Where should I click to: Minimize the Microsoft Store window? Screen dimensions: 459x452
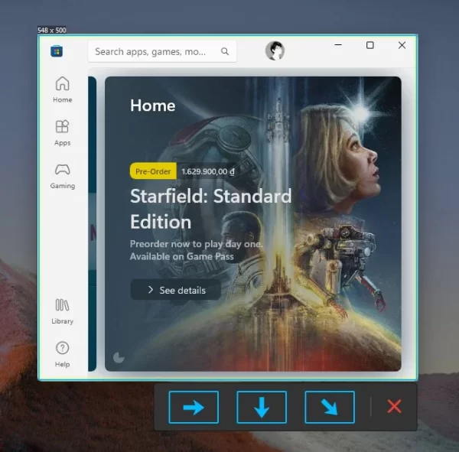(x=338, y=45)
